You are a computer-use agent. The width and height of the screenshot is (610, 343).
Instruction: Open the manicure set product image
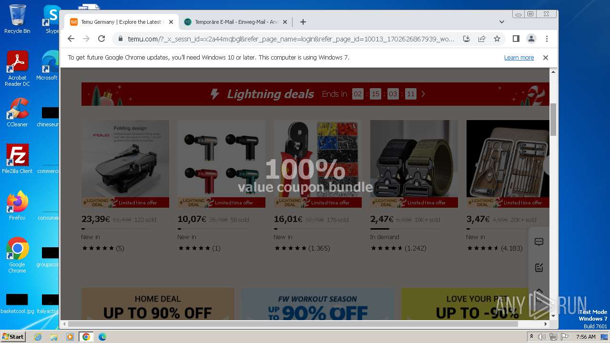[x=508, y=163]
